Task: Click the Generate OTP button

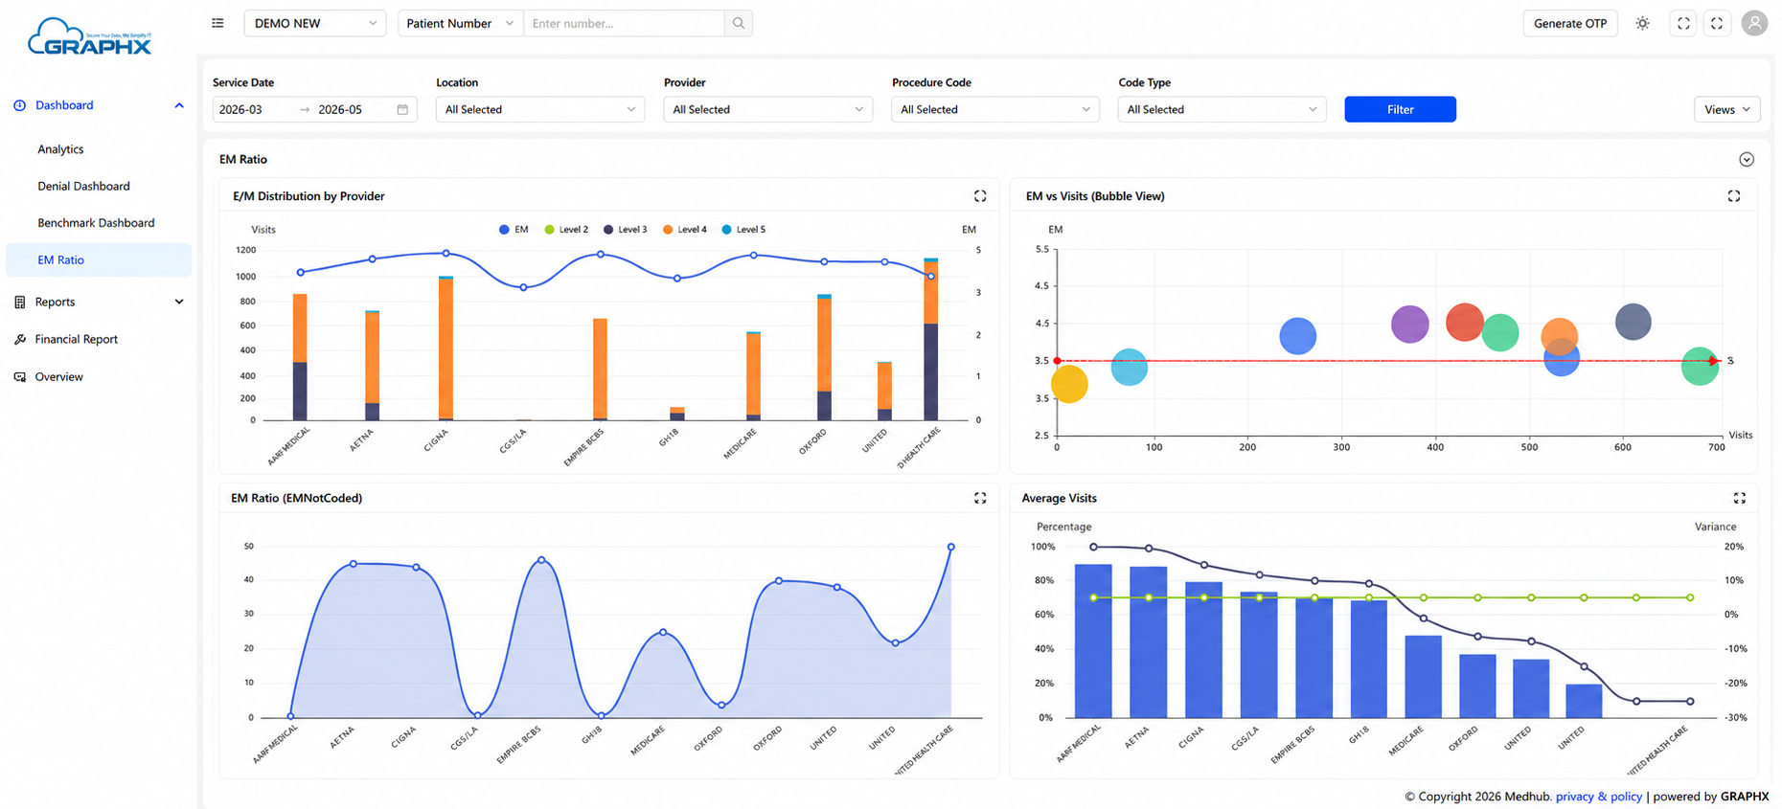Action: tap(1570, 23)
